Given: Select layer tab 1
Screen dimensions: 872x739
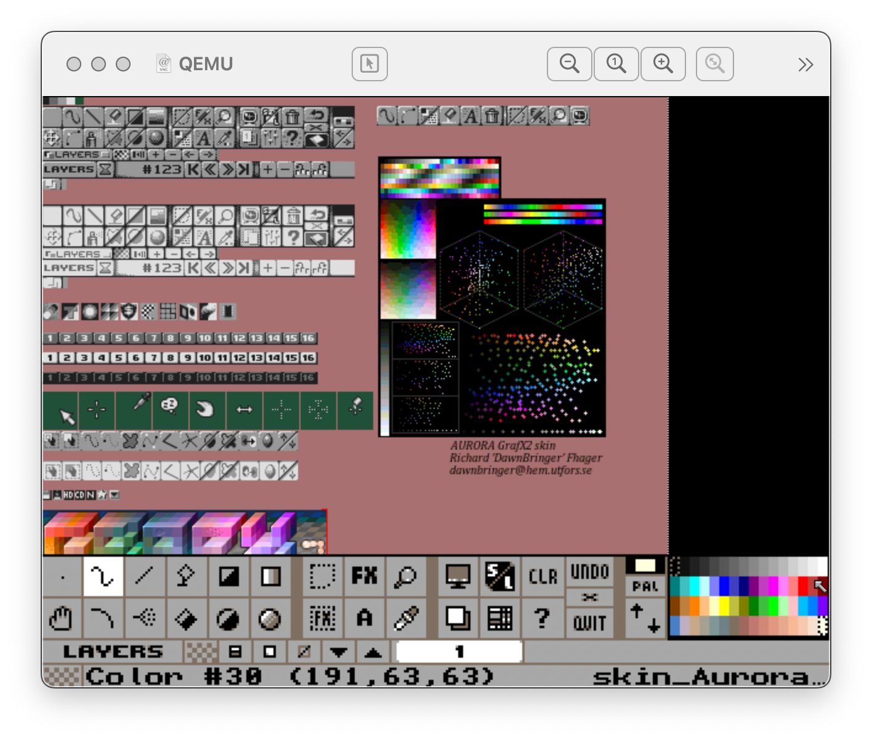Looking at the screenshot, I should tap(459, 652).
